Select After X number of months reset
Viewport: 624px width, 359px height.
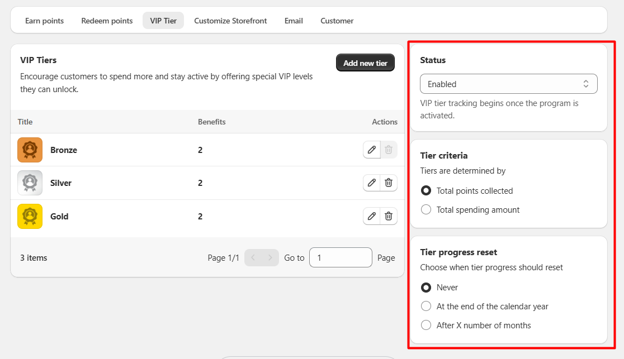click(x=426, y=326)
